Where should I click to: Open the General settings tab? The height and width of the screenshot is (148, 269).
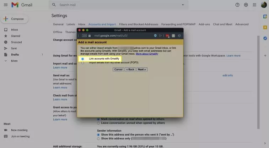[58, 24]
